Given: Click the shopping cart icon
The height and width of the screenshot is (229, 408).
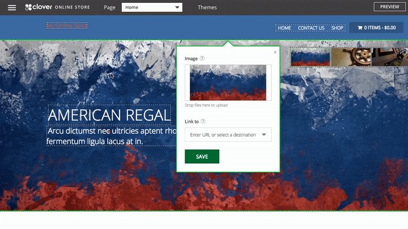Looking at the screenshot, I should [359, 27].
